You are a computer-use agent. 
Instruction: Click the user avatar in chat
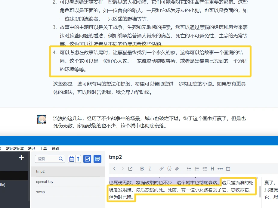42,119
